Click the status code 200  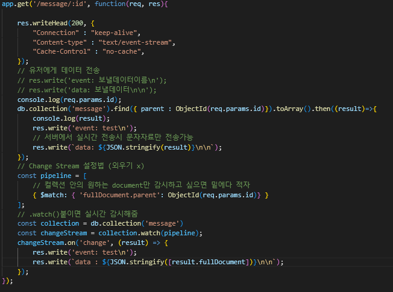77,23
